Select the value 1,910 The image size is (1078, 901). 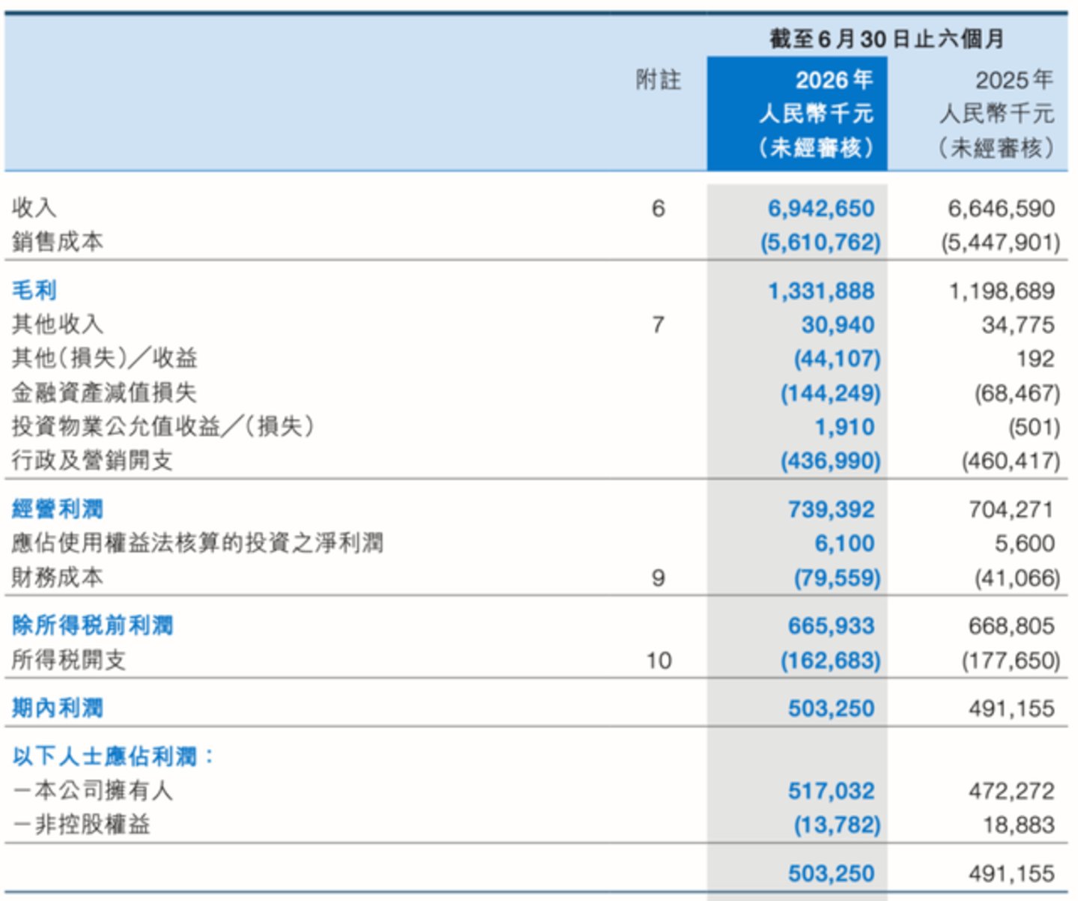[845, 426]
